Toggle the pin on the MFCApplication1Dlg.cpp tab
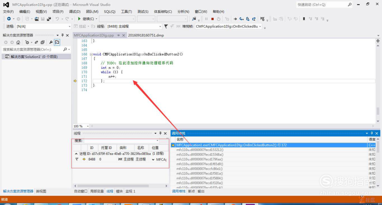382x205 pixels. [118, 35]
